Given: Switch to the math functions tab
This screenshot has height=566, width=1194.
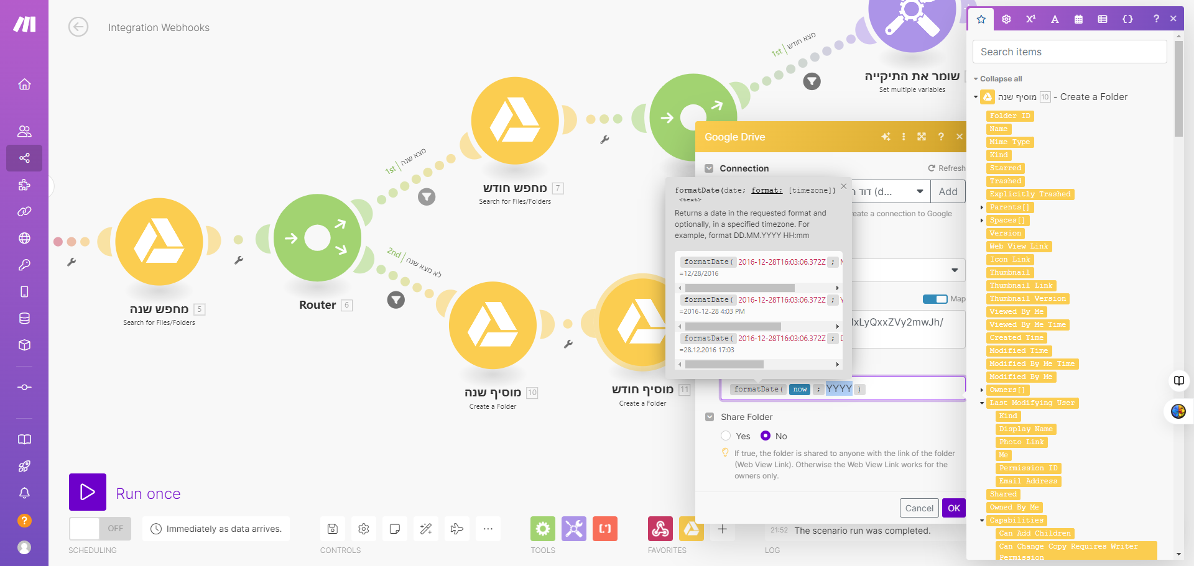Looking at the screenshot, I should point(1030,19).
